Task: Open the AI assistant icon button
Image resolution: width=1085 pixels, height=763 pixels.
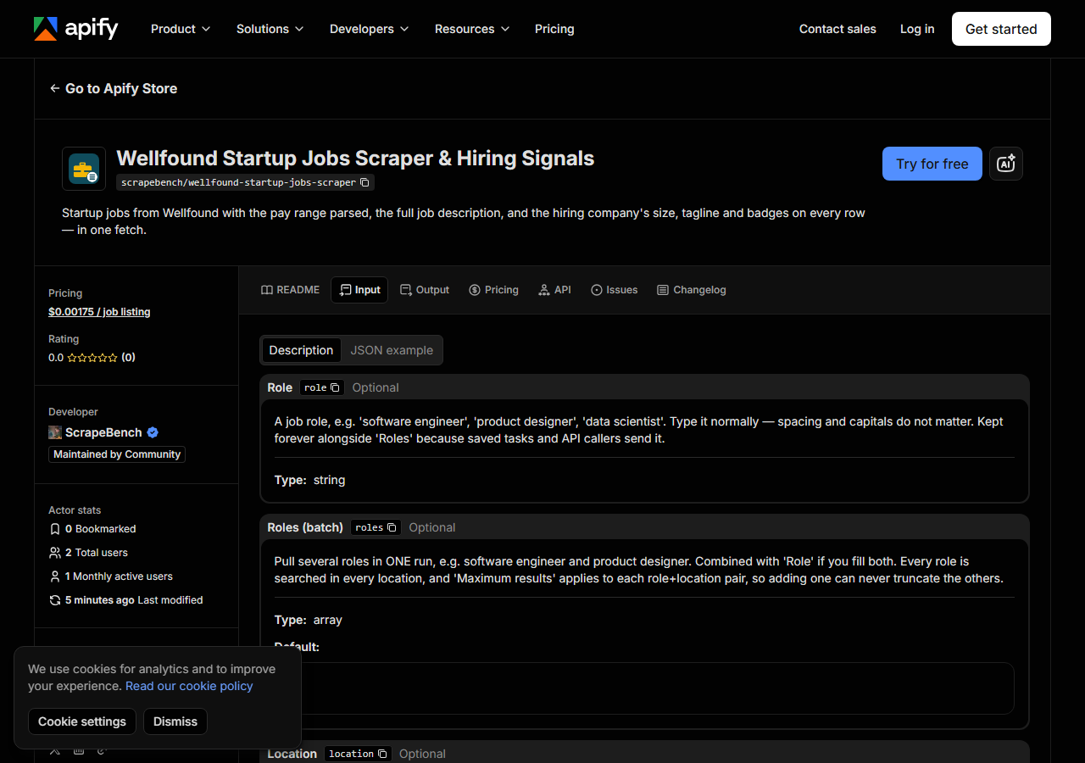Action: 1006,164
